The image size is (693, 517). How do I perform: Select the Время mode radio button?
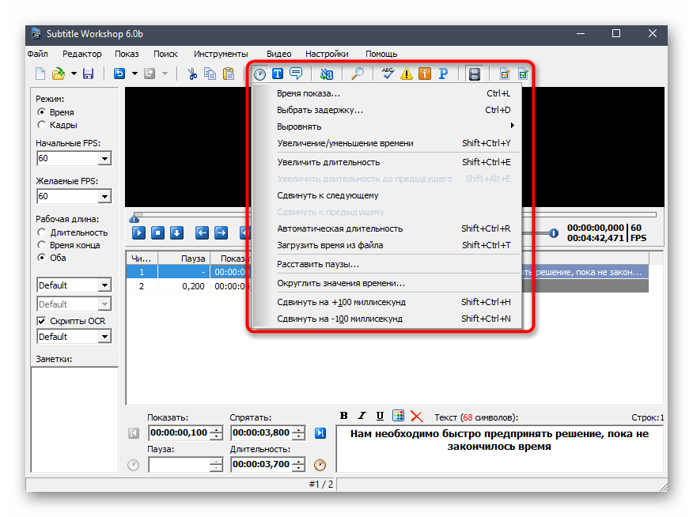click(42, 112)
